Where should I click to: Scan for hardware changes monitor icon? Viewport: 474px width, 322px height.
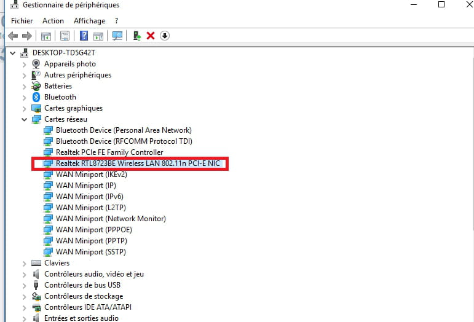coord(117,36)
